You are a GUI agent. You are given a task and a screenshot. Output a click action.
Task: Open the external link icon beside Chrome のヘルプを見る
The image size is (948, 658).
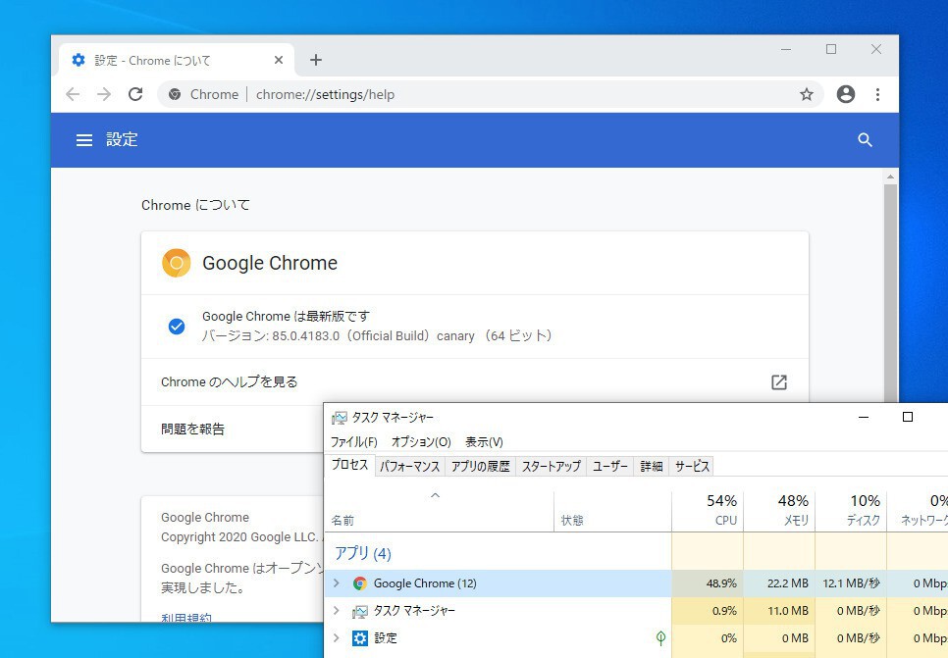click(779, 381)
